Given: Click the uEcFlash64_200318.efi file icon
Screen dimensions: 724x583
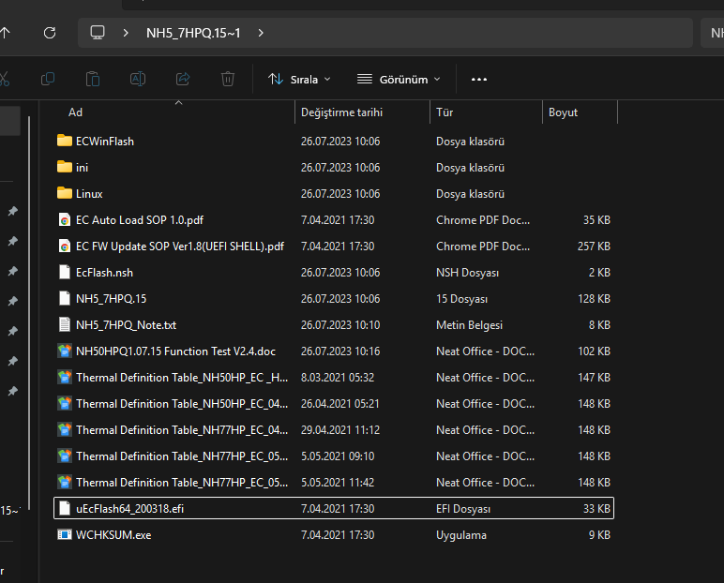Looking at the screenshot, I should (65, 508).
